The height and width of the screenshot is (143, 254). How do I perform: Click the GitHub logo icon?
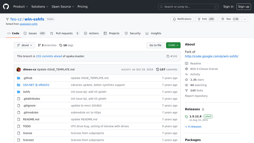[6, 6]
